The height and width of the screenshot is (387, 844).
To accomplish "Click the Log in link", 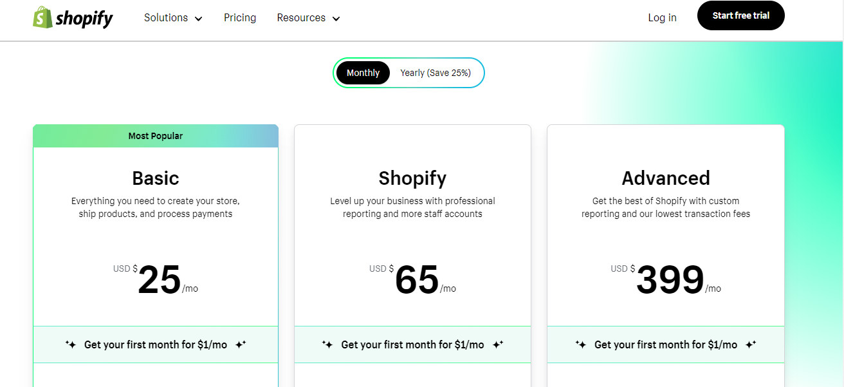I will [x=662, y=18].
